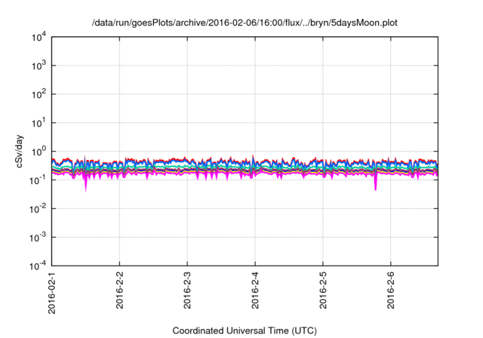Click the Coordinated Universal Time (UTC) label
483x338 pixels.
tap(245, 330)
